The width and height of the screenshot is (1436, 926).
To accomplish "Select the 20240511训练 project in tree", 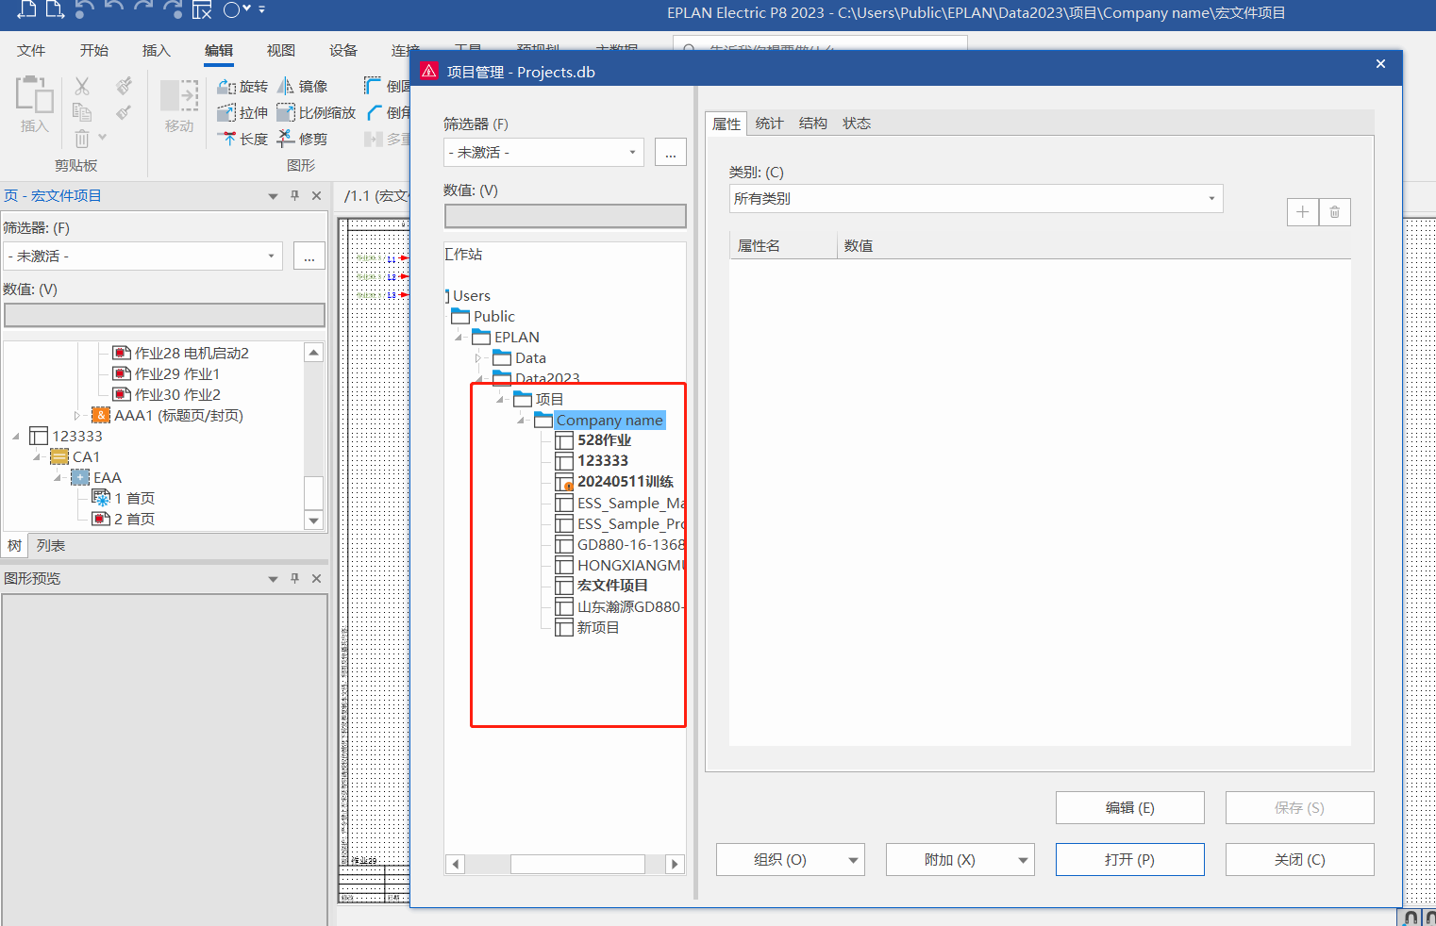I will coord(613,482).
